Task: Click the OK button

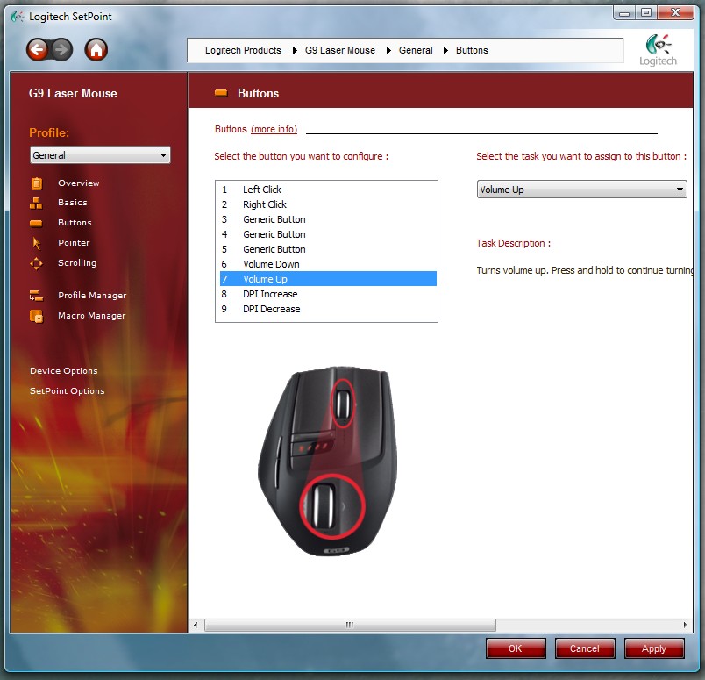Action: coord(516,648)
